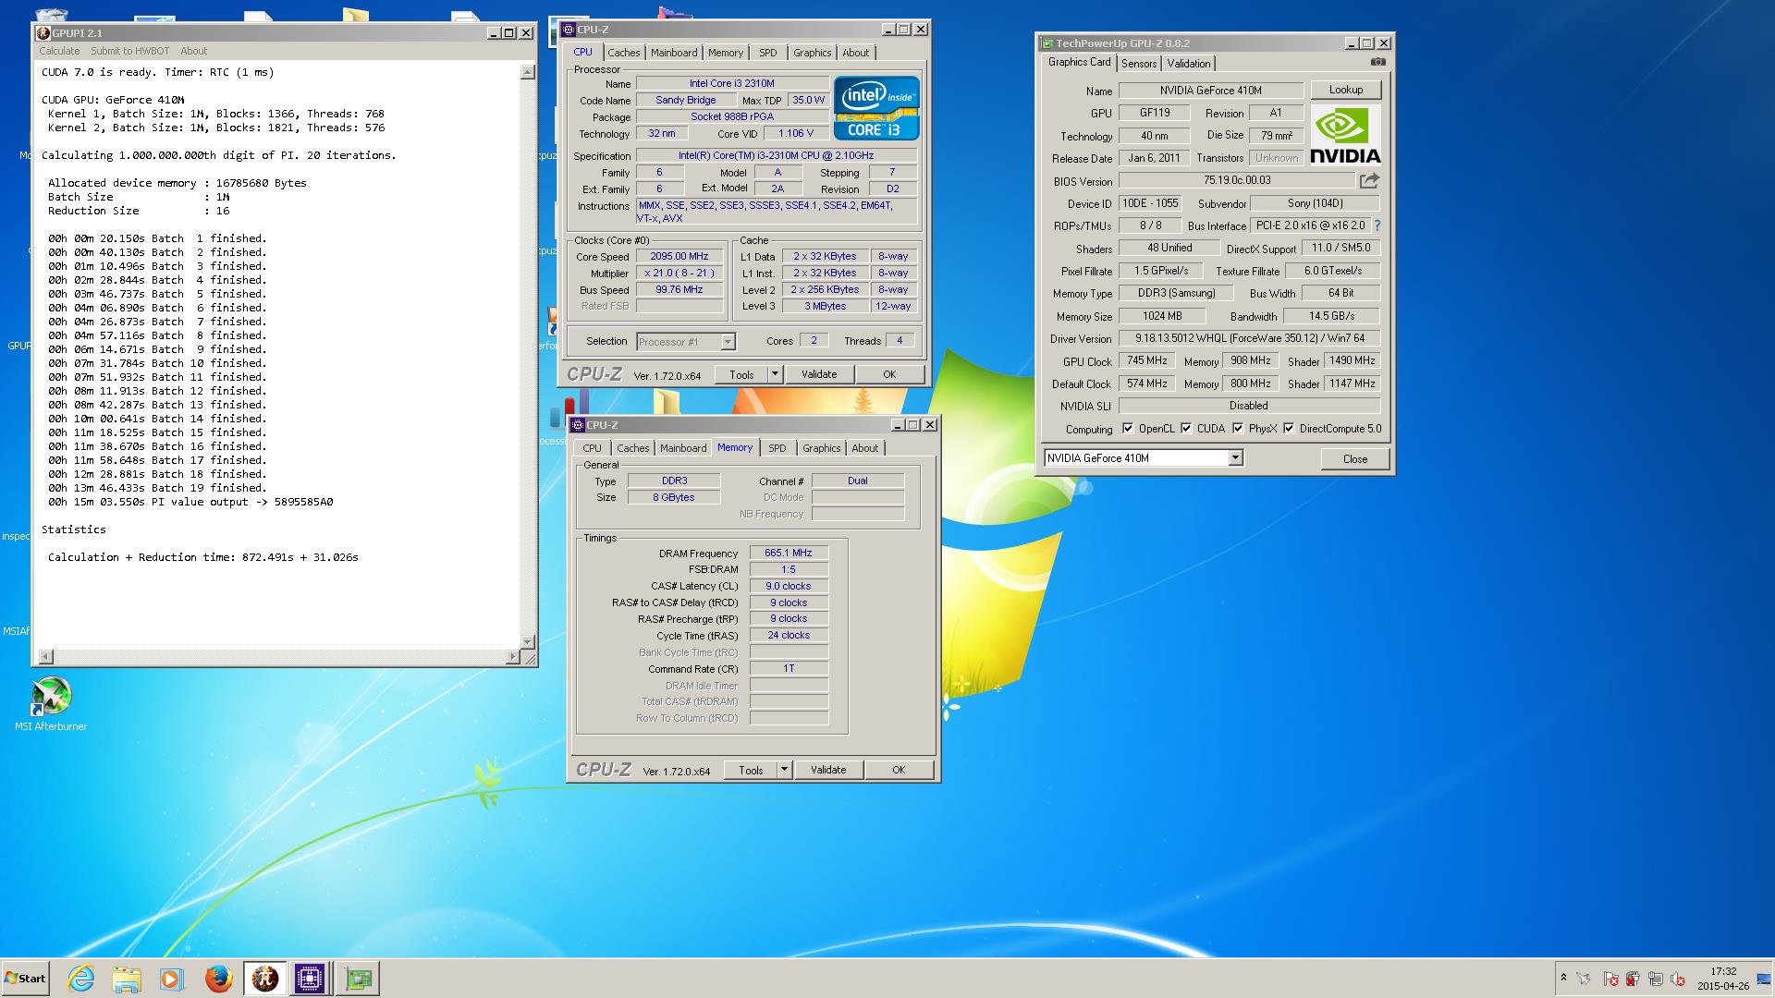Click the bus interface question mark icon
This screenshot has width=1775, height=998.
pyautogui.click(x=1377, y=225)
